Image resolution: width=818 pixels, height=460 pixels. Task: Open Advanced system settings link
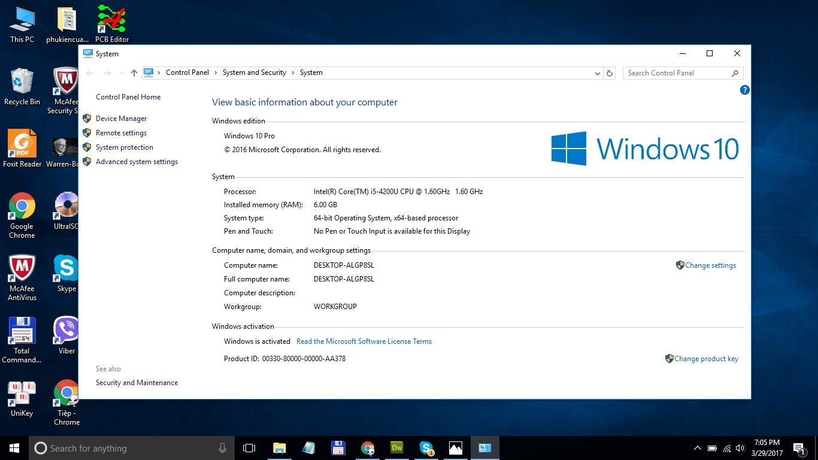(137, 162)
